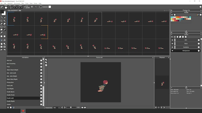Collapse the Palette panel

[x=171, y=13]
